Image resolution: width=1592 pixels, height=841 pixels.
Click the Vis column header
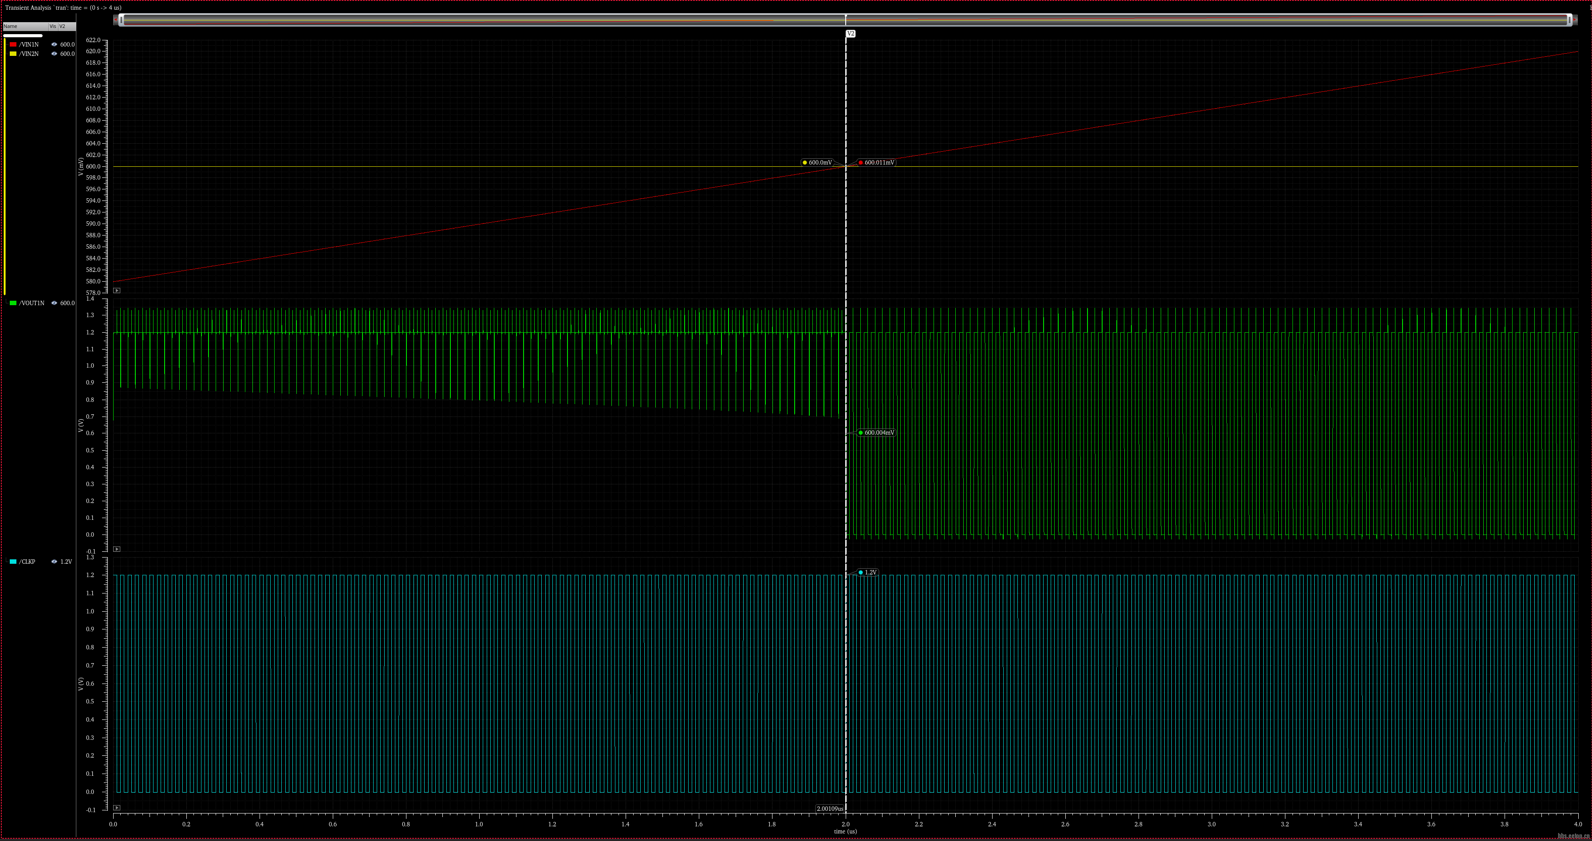53,27
